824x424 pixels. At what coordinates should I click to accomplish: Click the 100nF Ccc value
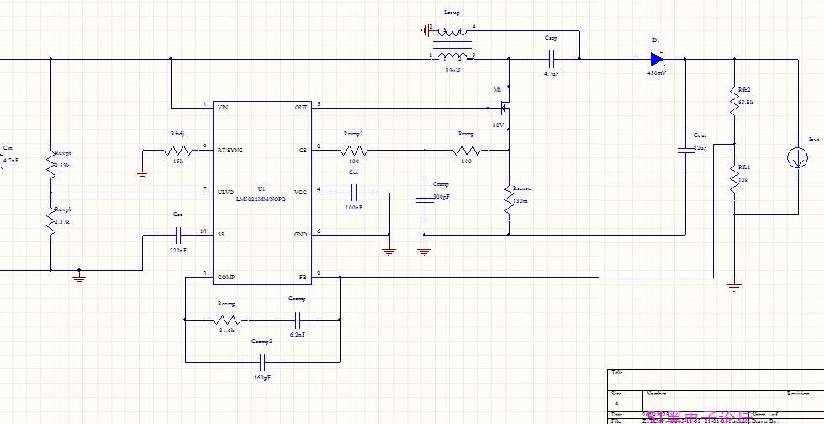click(354, 208)
